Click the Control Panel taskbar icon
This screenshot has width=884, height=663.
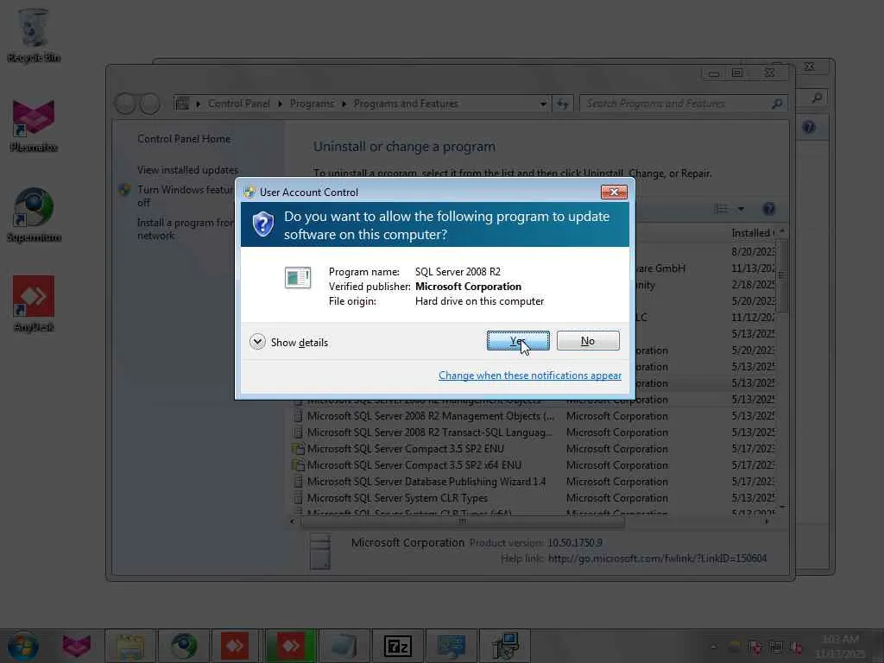tap(451, 646)
